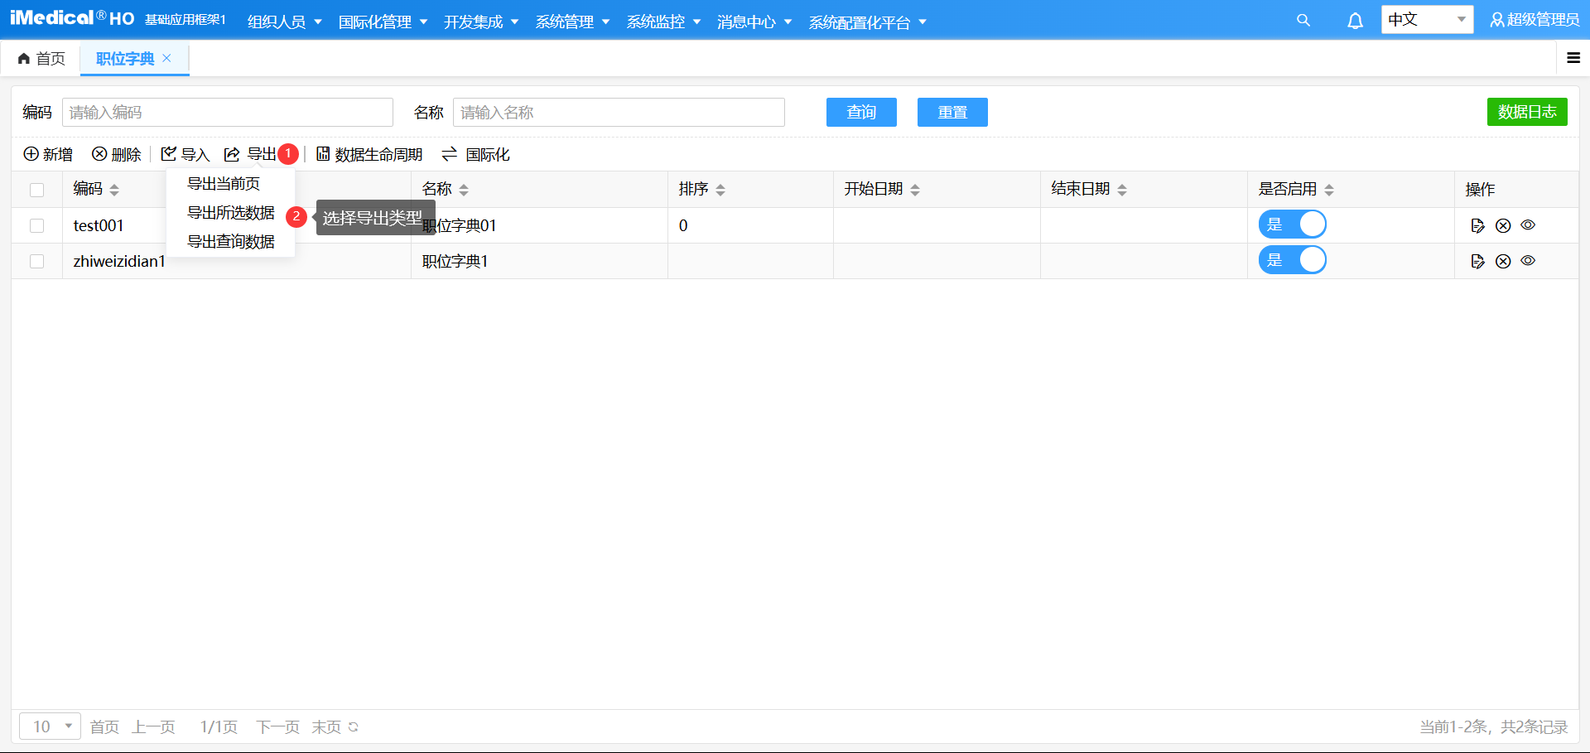The width and height of the screenshot is (1590, 753).
Task: Click the notification bell icon
Action: click(x=1355, y=20)
